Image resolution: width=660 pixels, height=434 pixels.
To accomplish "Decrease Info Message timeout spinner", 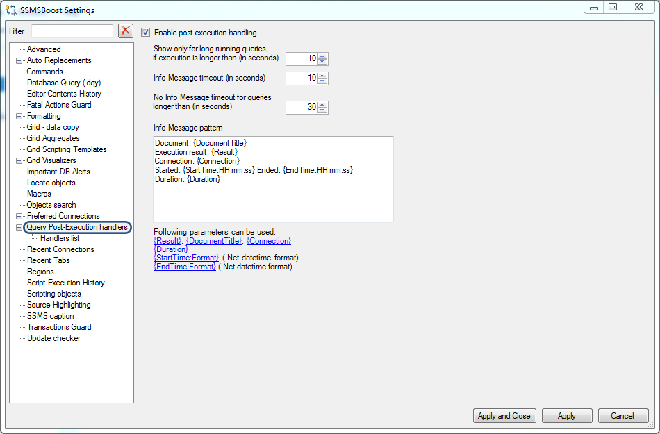I will click(322, 81).
